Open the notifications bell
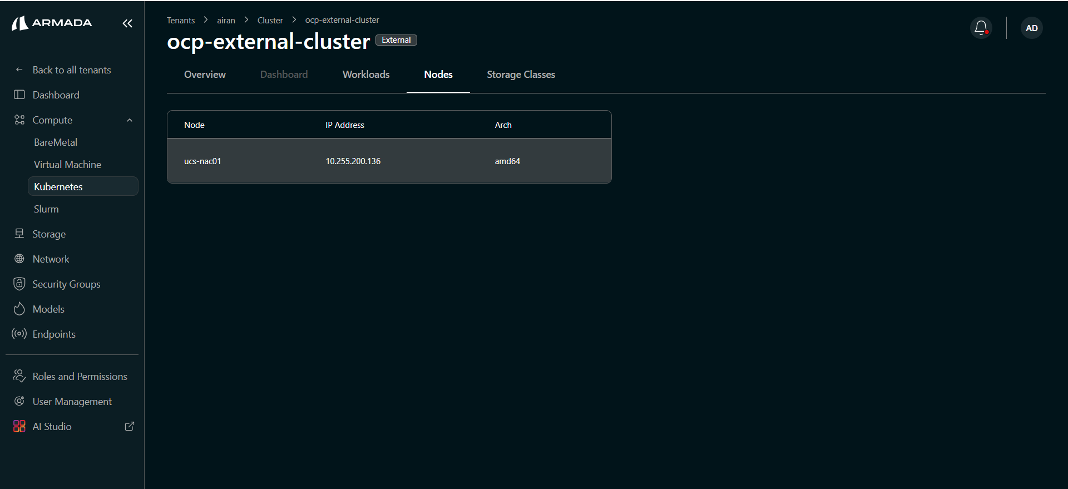1068x489 pixels. pos(981,28)
